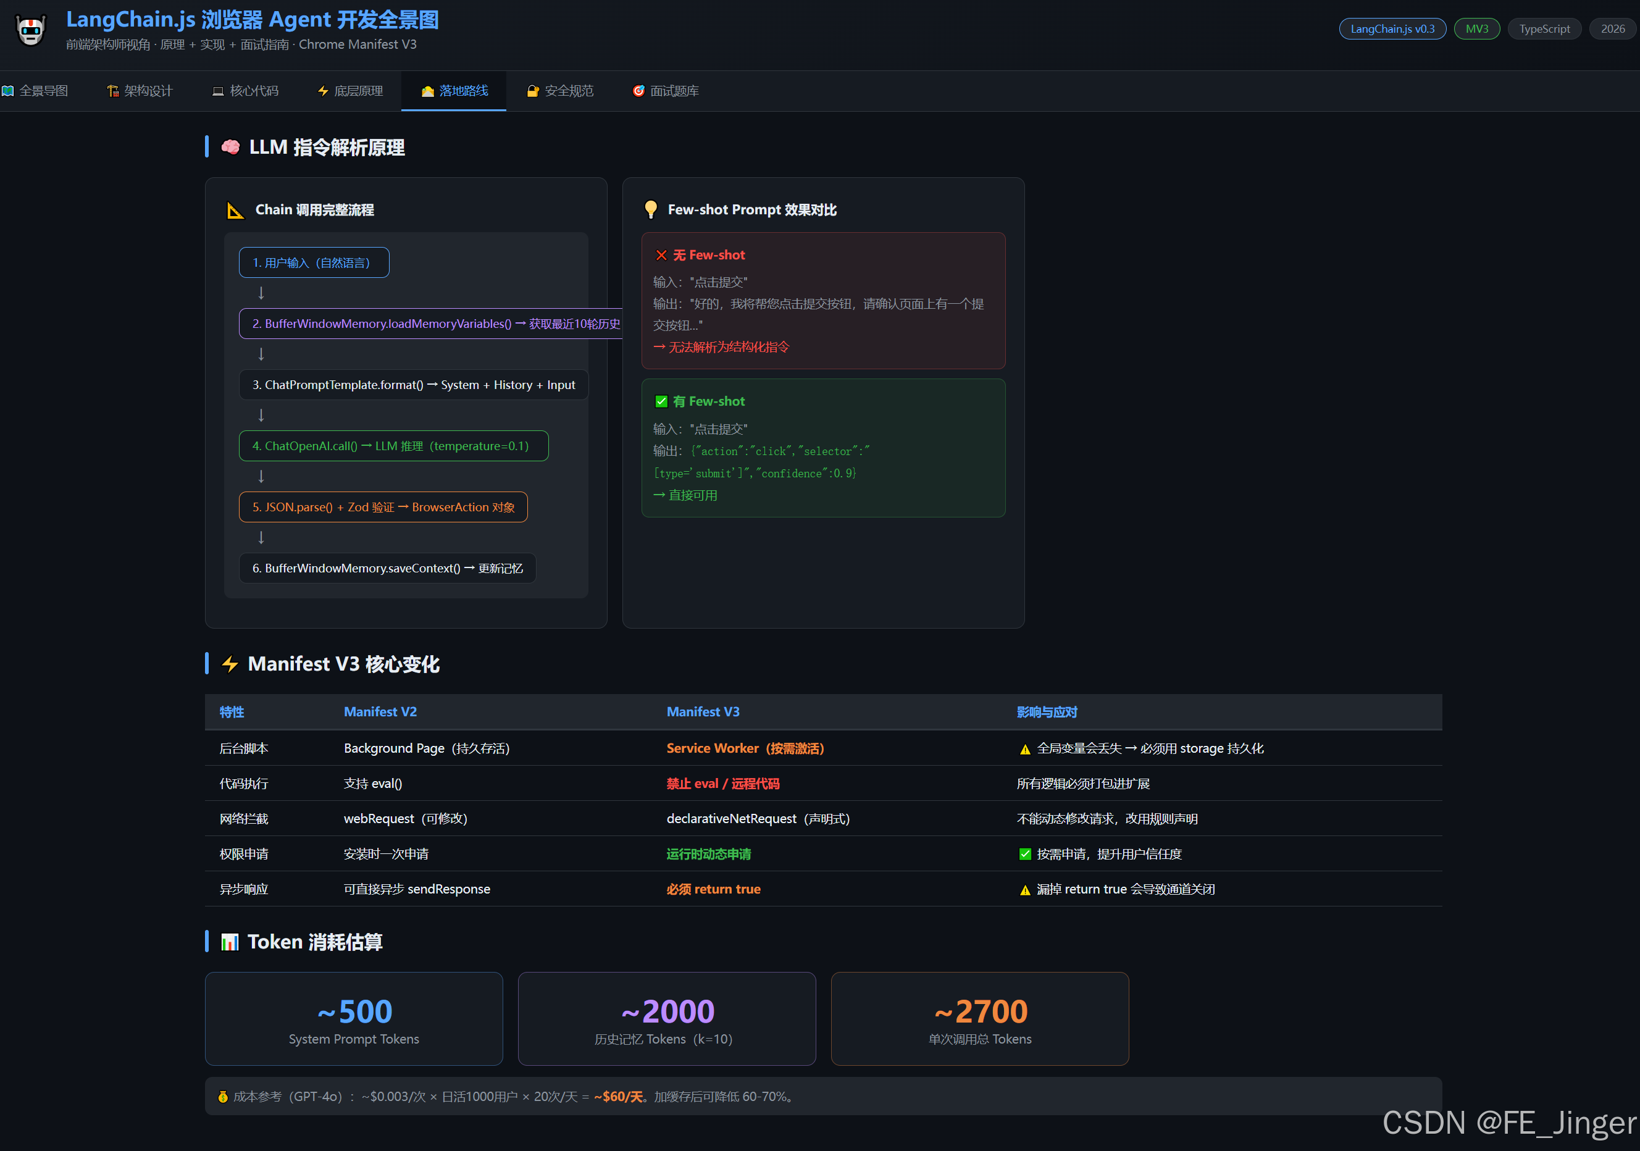The height and width of the screenshot is (1151, 1640).
Task: Click the ruler icon beside Chain heading
Action: (235, 210)
